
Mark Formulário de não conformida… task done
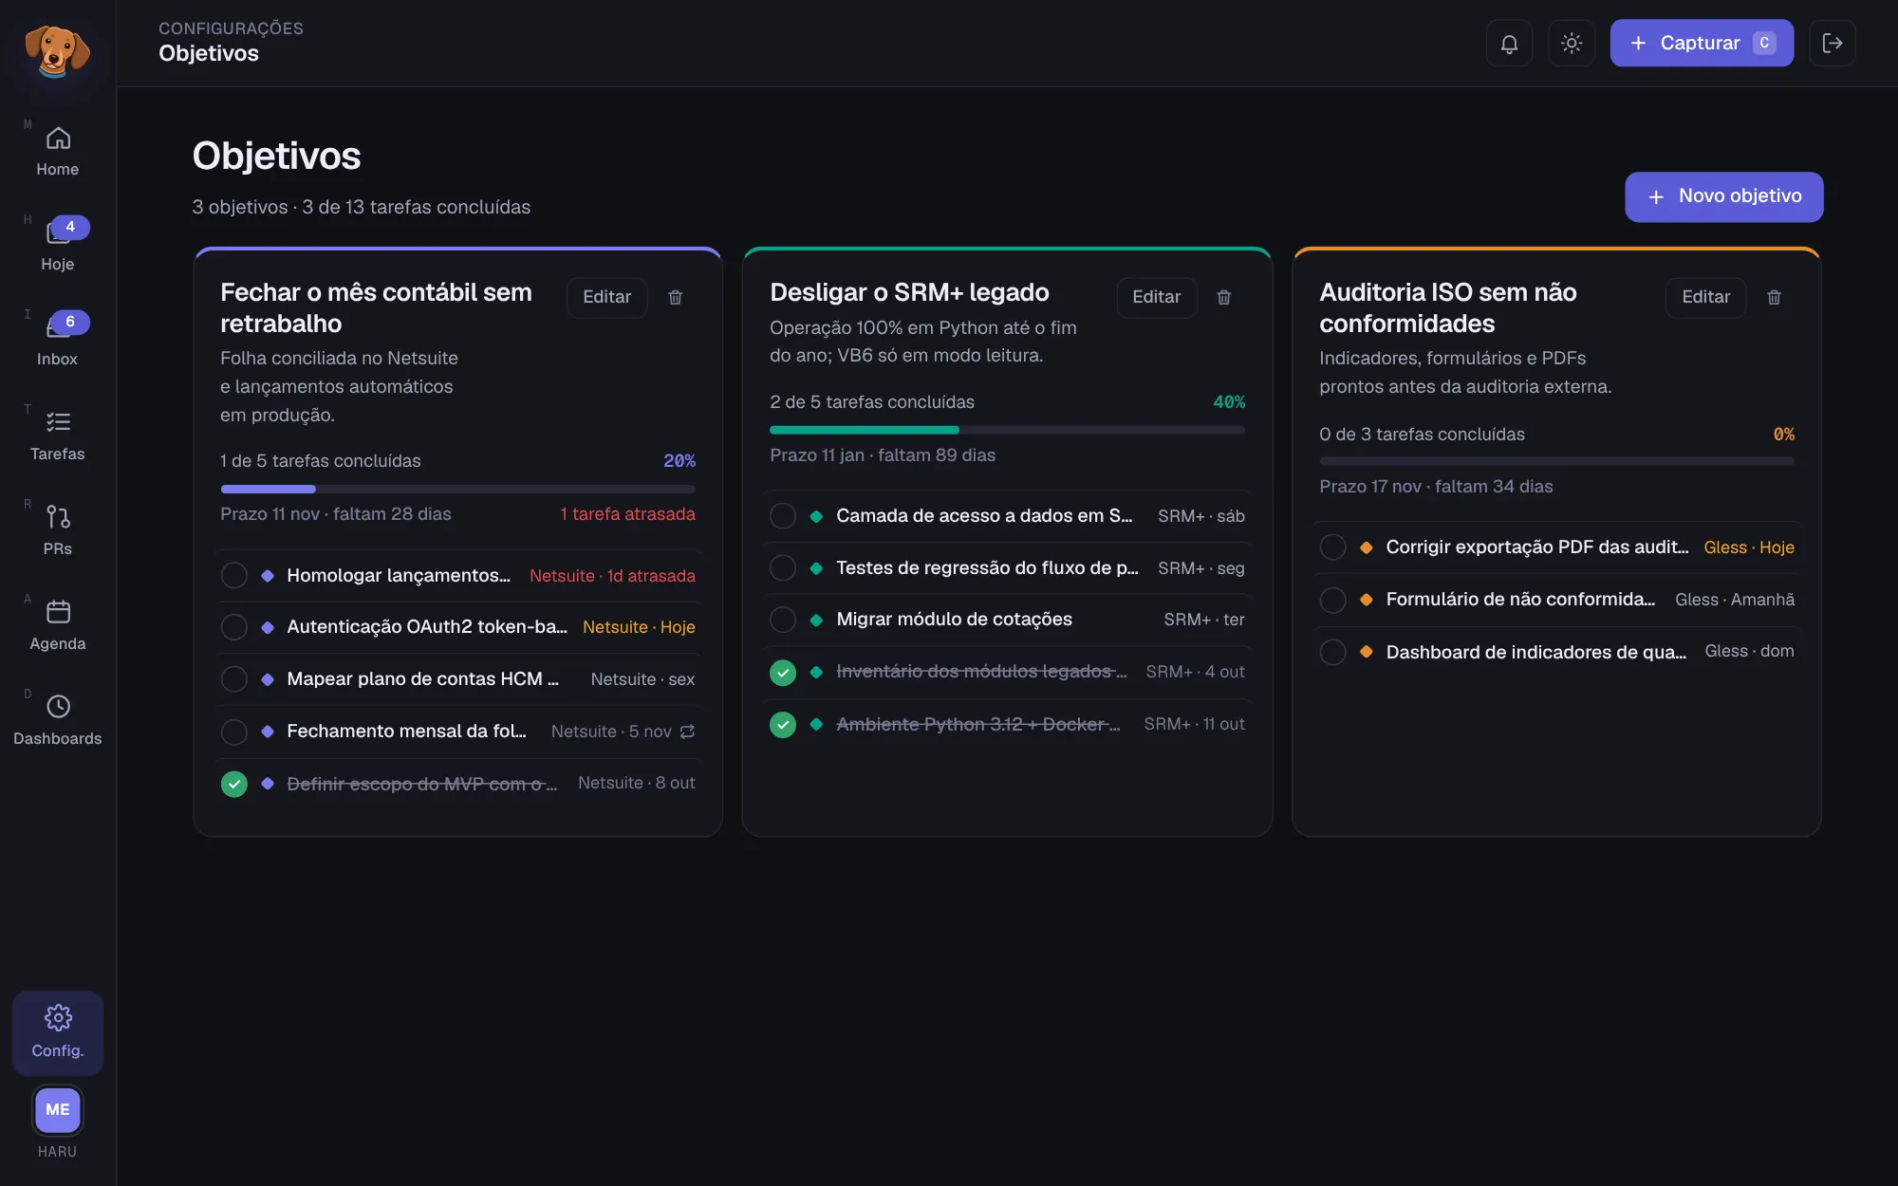[x=1333, y=600]
